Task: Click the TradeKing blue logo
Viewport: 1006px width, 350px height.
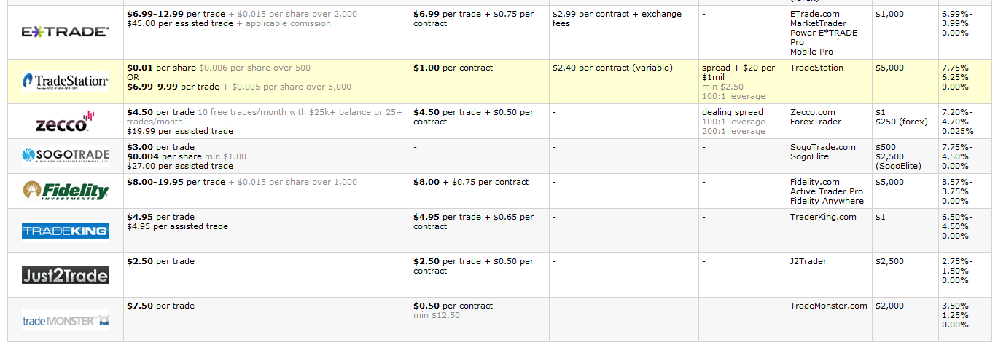Action: click(65, 231)
